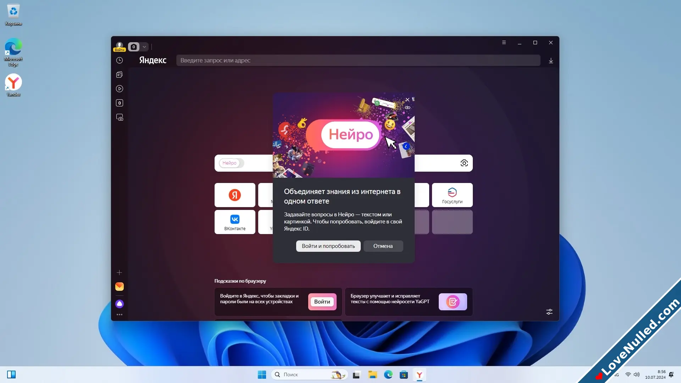Viewport: 681px width, 383px height.
Task: Click the Yandex Browser taskbar icon
Action: pyautogui.click(x=420, y=374)
